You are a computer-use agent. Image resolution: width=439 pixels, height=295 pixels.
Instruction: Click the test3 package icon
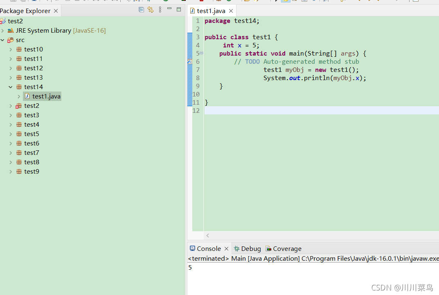[x=19, y=115]
